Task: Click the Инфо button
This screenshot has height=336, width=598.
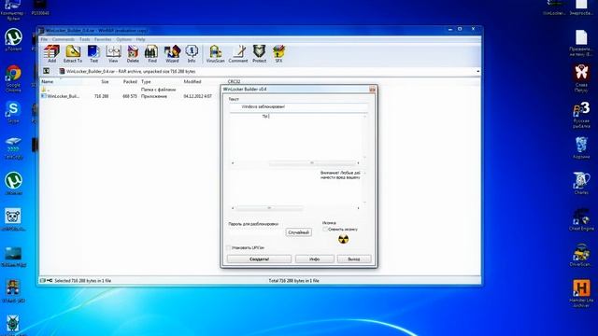Action: tap(315, 259)
